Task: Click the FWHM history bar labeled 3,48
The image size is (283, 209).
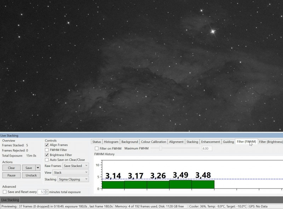Action: coord(203,185)
